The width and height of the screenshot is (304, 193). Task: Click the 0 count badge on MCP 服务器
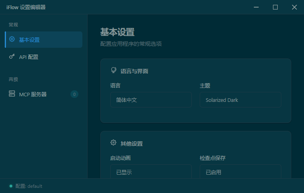pyautogui.click(x=74, y=94)
